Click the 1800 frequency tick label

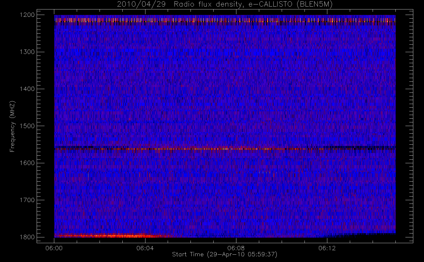coord(27,237)
